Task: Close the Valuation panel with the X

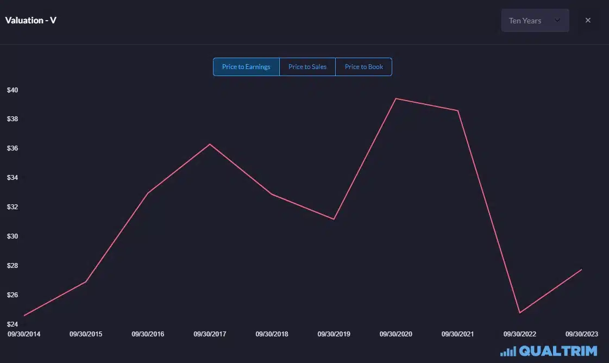Action: [x=588, y=21]
